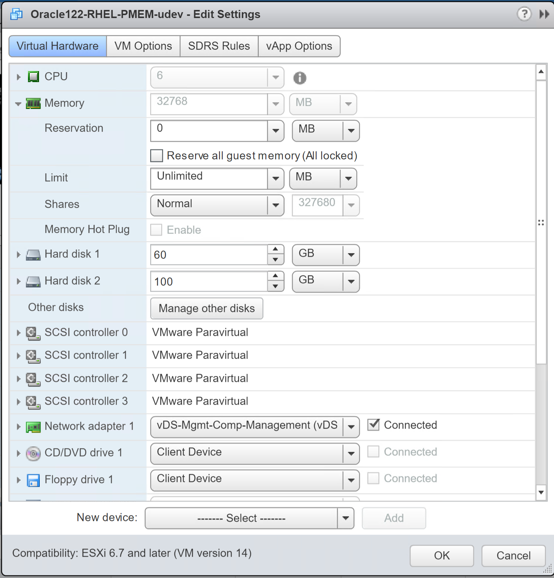
Task: Click the SCSI controller 3 icon
Action: (x=33, y=402)
